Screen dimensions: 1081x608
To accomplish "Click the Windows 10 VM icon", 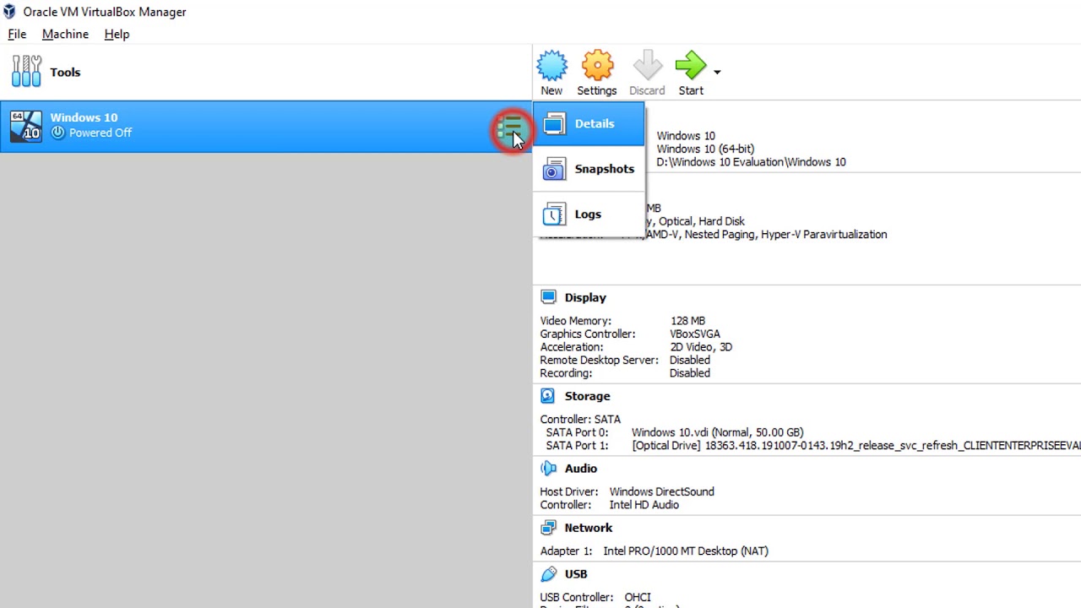I will pos(26,126).
